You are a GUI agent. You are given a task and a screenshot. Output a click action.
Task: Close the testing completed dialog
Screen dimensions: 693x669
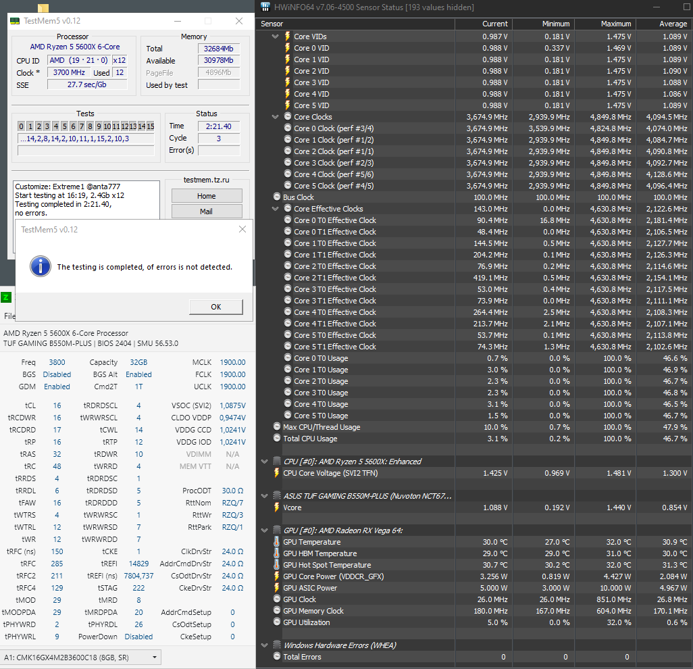pos(242,229)
